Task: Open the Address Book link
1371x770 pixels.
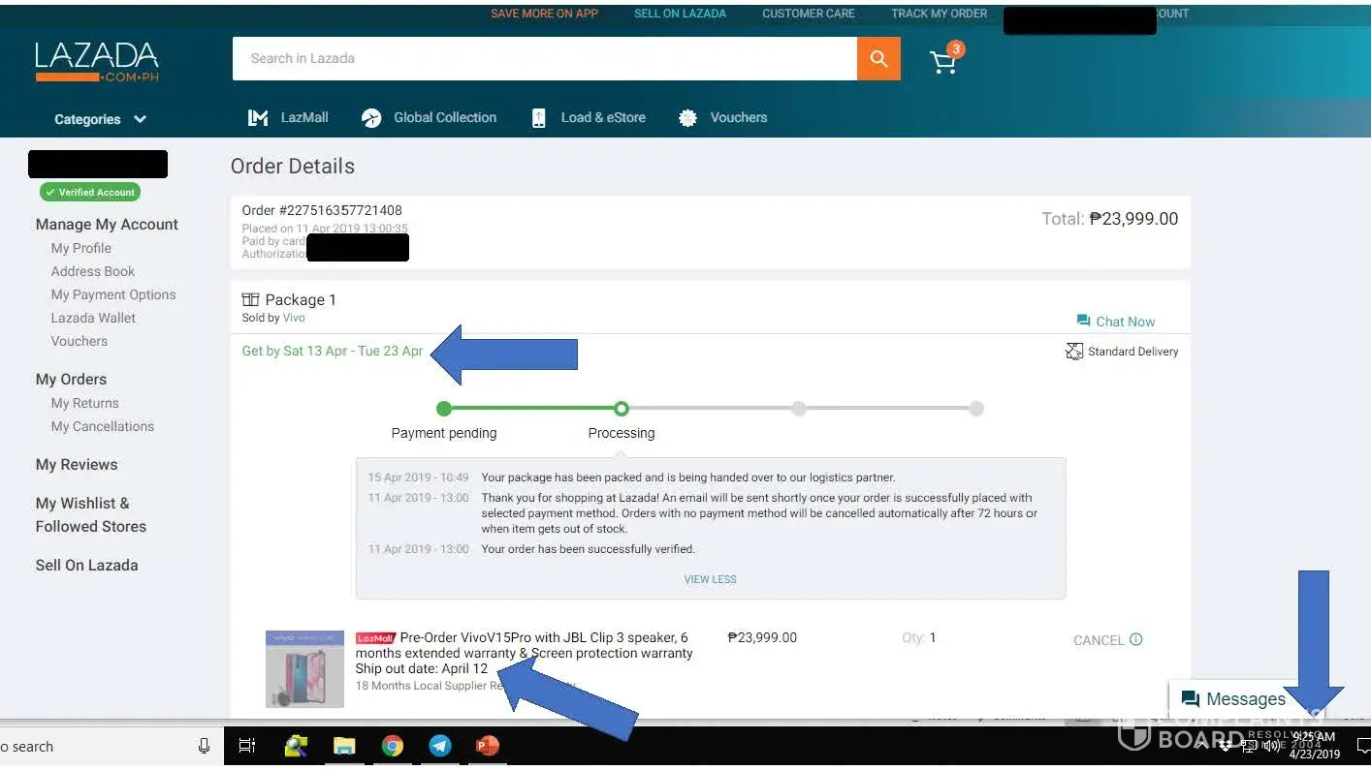Action: [x=93, y=271]
